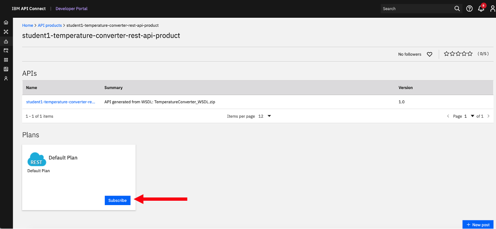Open the help question mark icon
496x229 pixels.
tap(470, 9)
